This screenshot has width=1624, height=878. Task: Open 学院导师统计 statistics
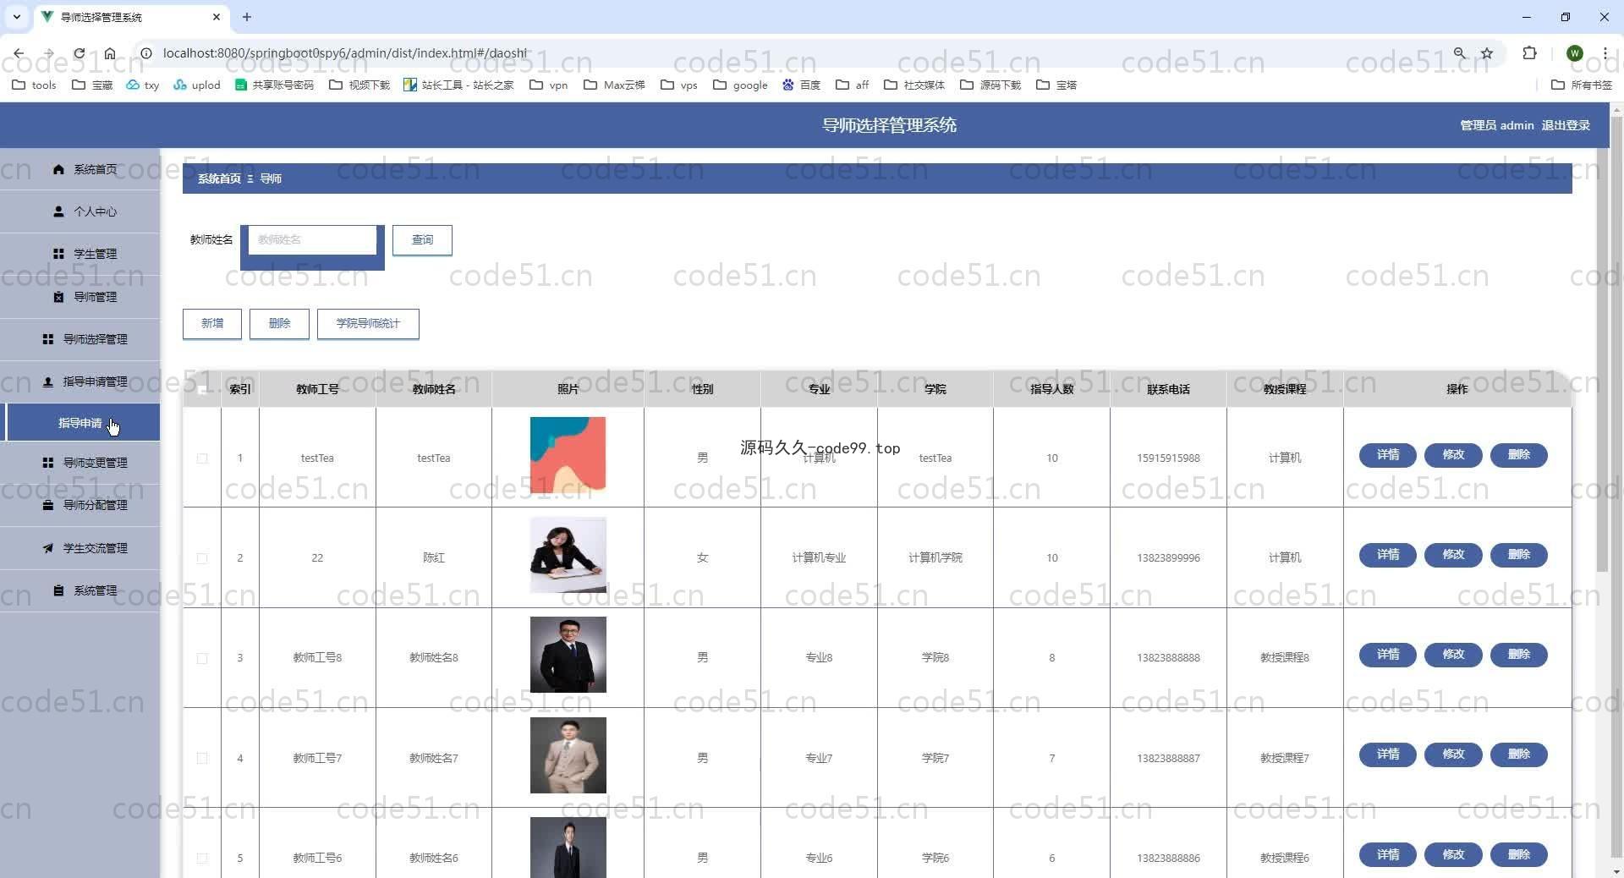coord(368,323)
